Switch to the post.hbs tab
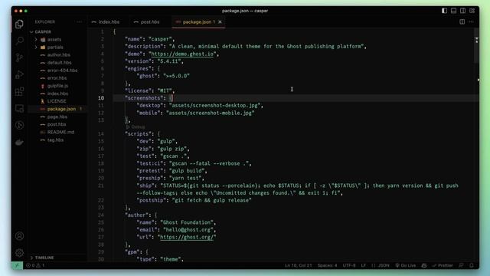This screenshot has width=490, height=276. [150, 22]
